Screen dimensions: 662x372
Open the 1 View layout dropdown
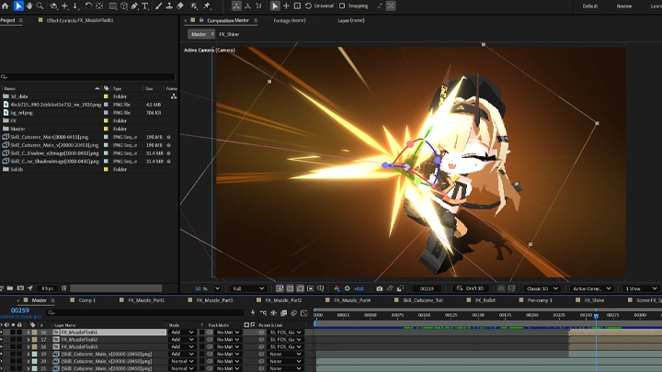click(x=641, y=288)
